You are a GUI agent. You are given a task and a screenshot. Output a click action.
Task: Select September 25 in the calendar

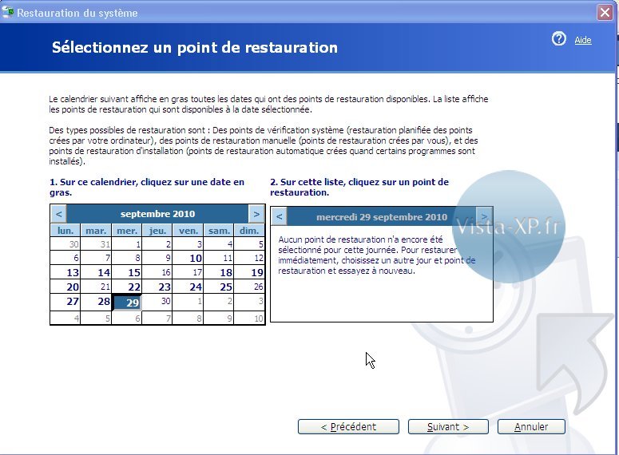pyautogui.click(x=226, y=287)
